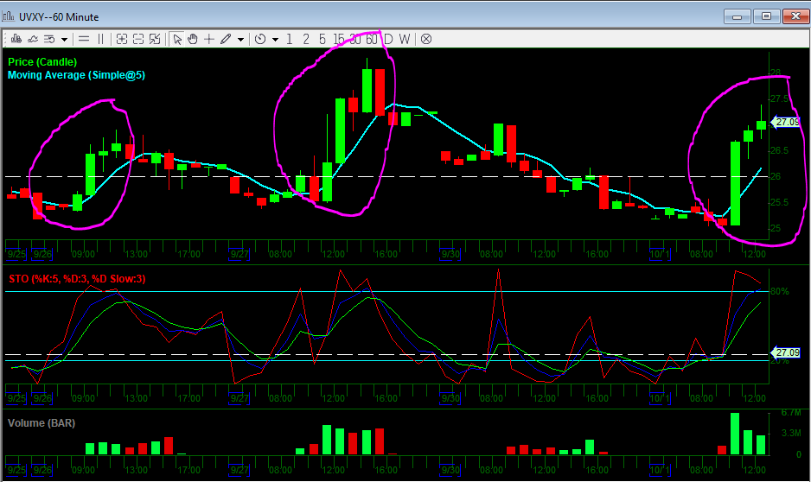Maximize the UVXY chart window
Image resolution: width=811 pixels, height=482 pixels.
coord(767,16)
